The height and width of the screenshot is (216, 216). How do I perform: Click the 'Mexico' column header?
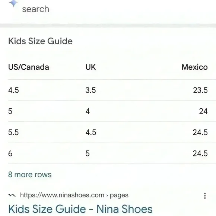pyautogui.click(x=194, y=67)
